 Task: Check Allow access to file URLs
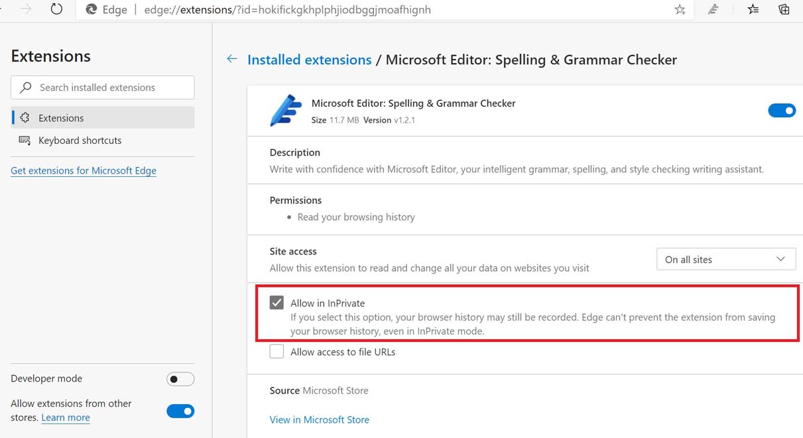point(277,352)
